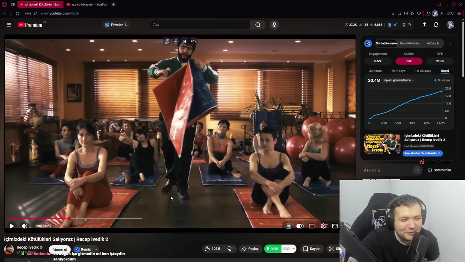The image size is (465, 262).
Task: Click vidIQ icon in player controls
Action: (x=288, y=226)
